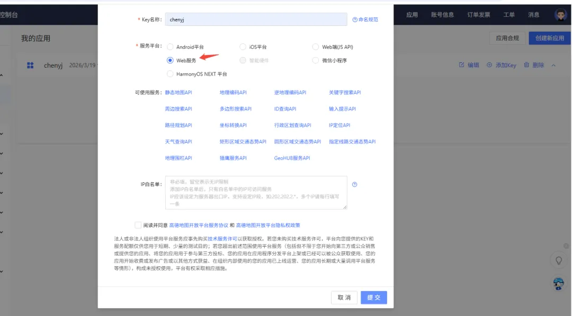Select the 微信小程序 radio option
Image resolution: width=572 pixels, height=316 pixels.
point(316,60)
